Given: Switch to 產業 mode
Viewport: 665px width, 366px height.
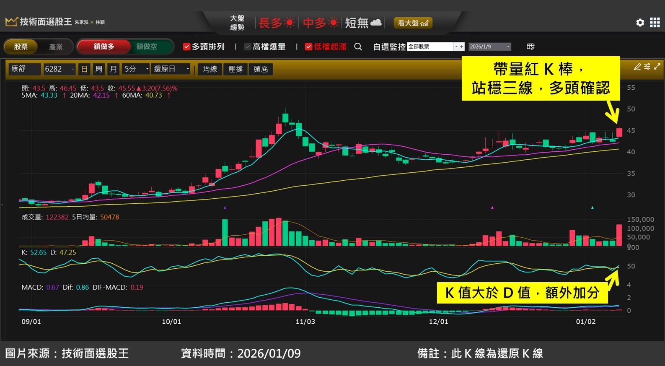Looking at the screenshot, I should [x=56, y=47].
